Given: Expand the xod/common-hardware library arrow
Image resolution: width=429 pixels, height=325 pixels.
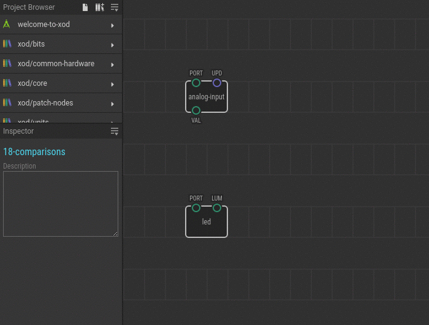Looking at the screenshot, I should (112, 64).
